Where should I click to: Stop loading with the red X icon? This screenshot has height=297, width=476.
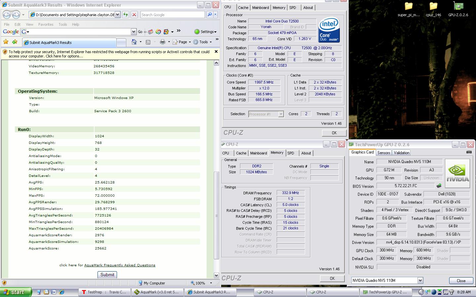(134, 15)
